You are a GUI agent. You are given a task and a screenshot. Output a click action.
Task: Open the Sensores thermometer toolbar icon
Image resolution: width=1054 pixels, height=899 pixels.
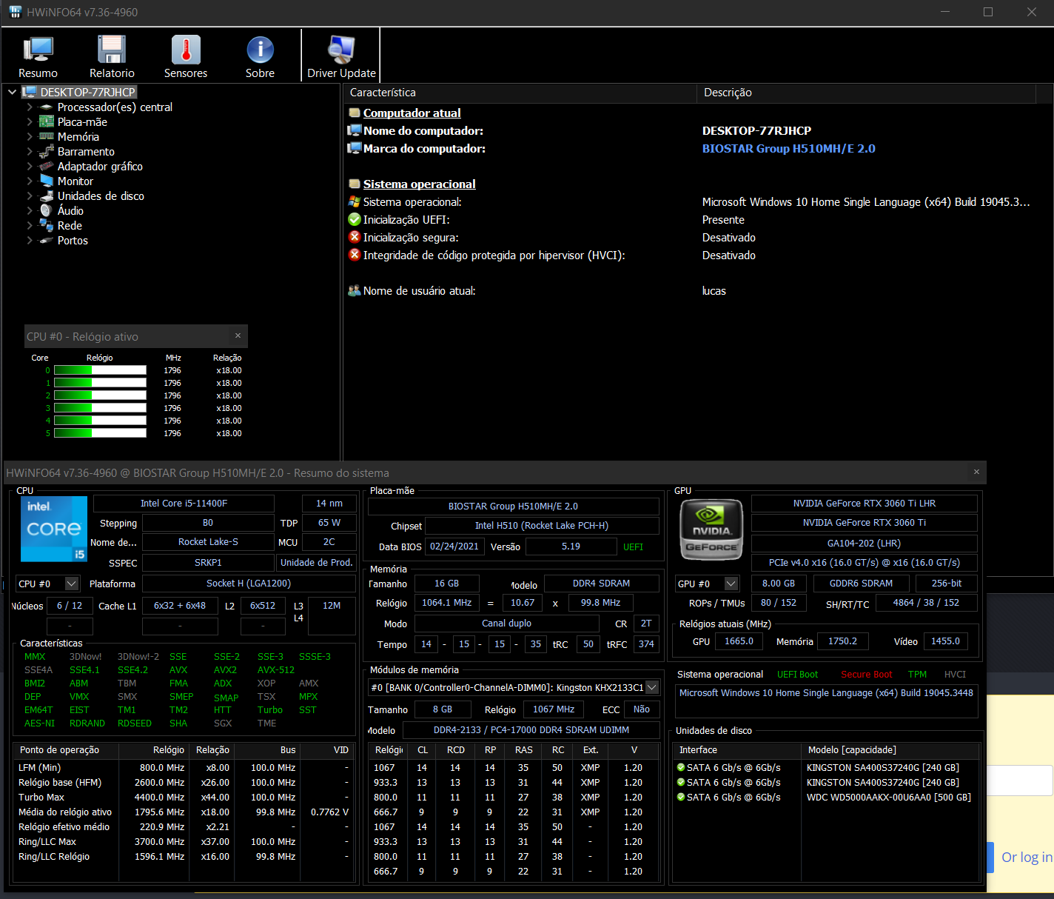[x=186, y=56]
